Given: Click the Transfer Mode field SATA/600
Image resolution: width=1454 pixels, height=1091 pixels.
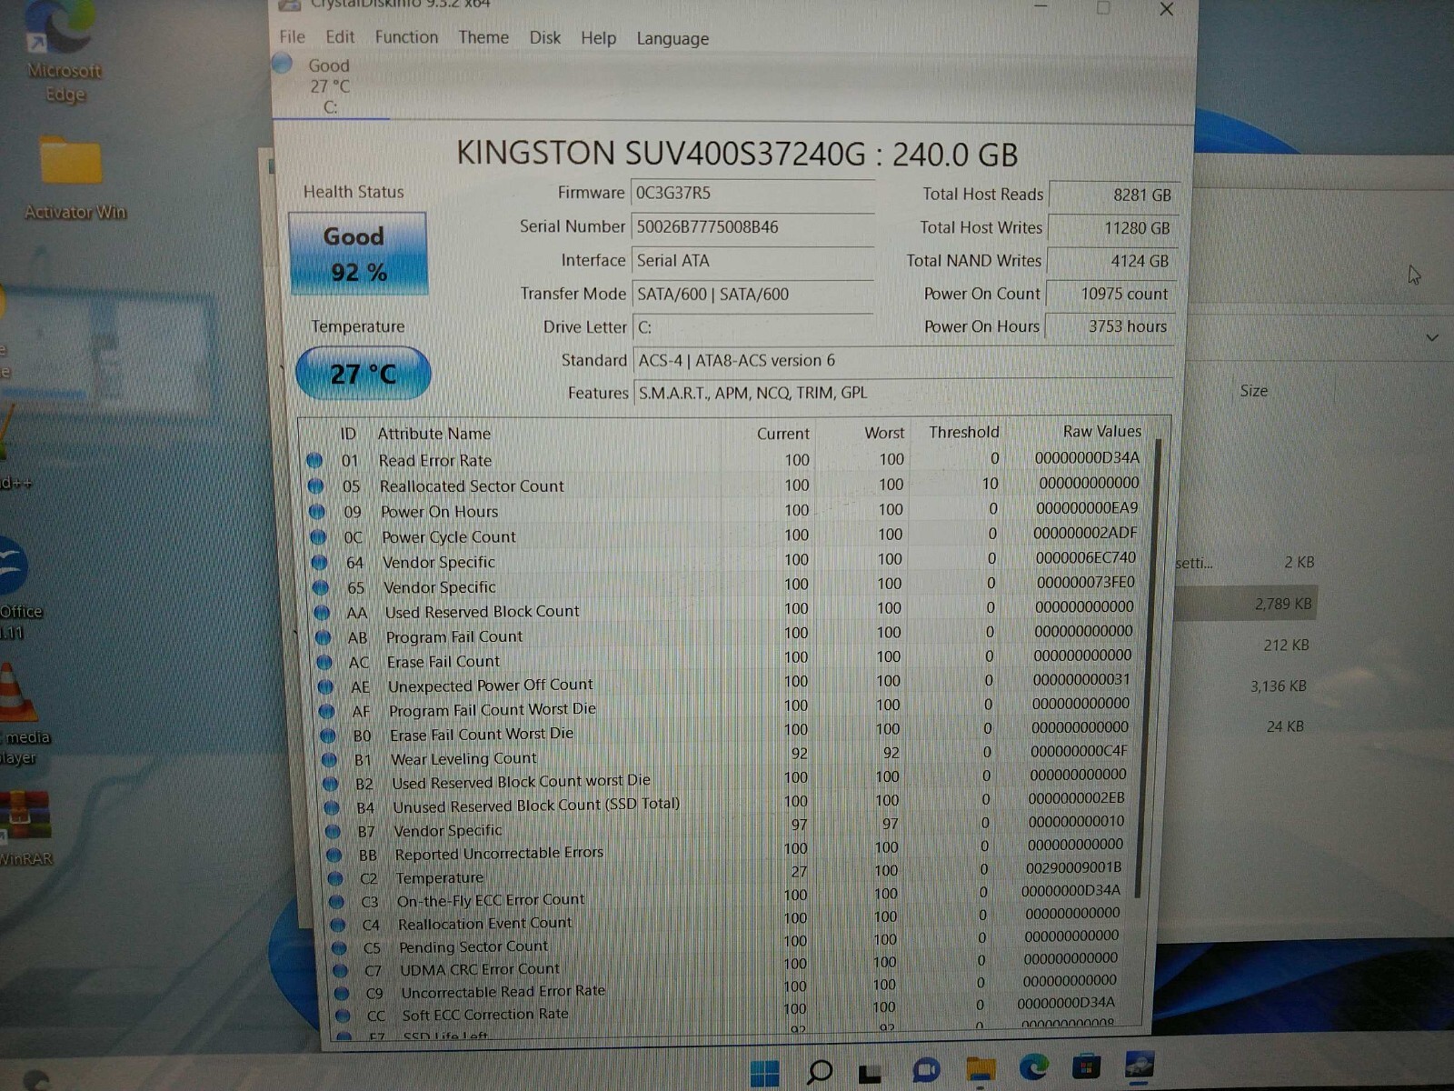Looking at the screenshot, I should (752, 294).
